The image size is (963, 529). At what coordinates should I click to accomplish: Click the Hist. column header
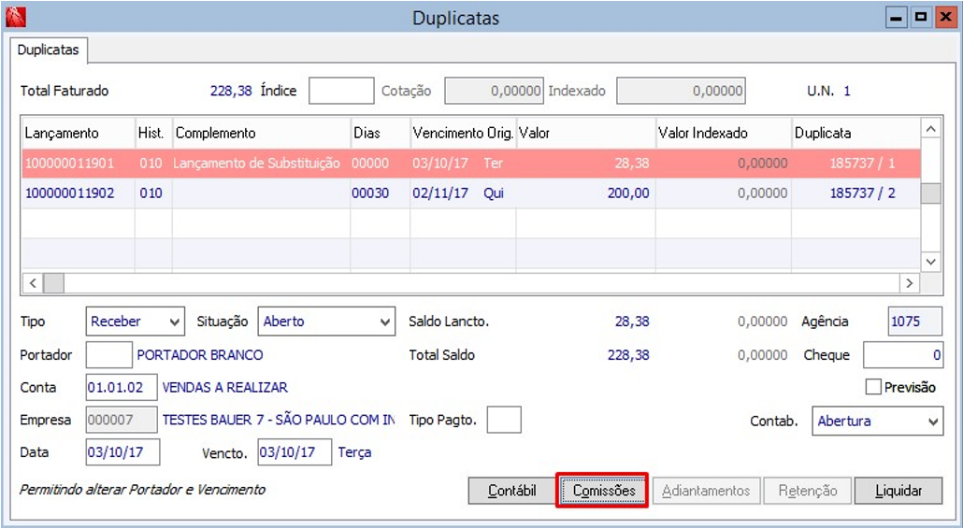[x=153, y=133]
